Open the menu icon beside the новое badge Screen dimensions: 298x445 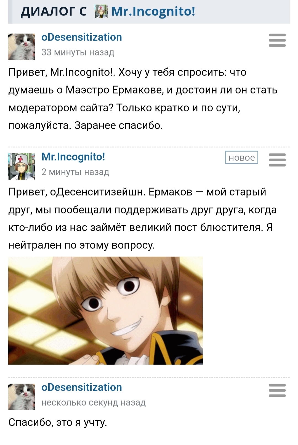tap(277, 160)
